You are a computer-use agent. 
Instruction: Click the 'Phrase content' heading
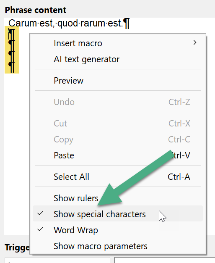[36, 10]
